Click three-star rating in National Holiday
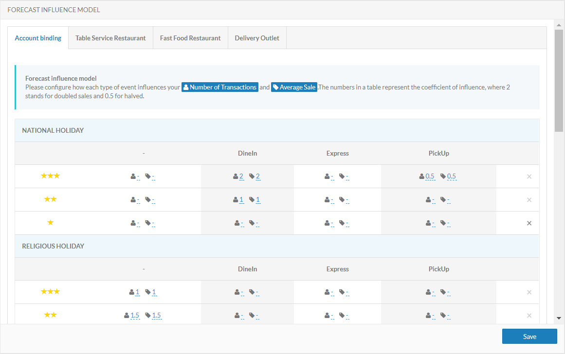Image resolution: width=565 pixels, height=354 pixels. pyautogui.click(x=50, y=176)
